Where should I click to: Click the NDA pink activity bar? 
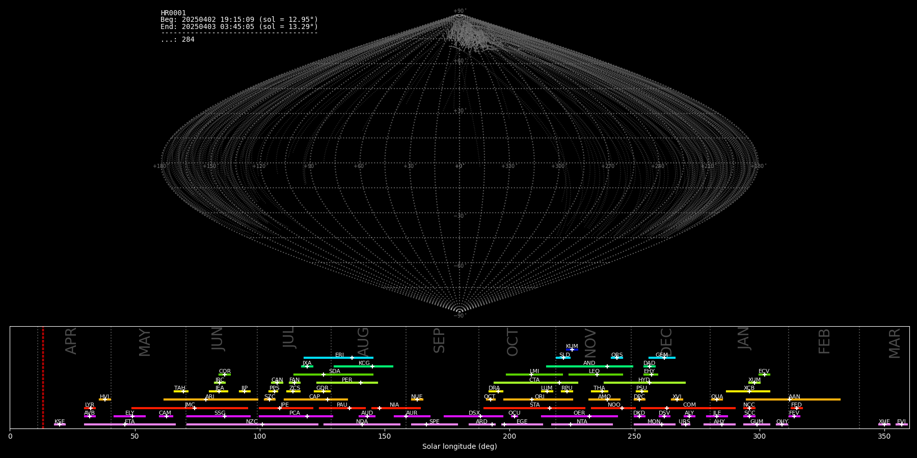point(362,424)
